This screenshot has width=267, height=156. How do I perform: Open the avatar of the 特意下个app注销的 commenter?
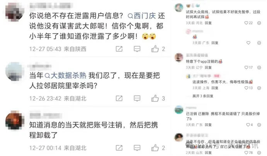pos(179,57)
